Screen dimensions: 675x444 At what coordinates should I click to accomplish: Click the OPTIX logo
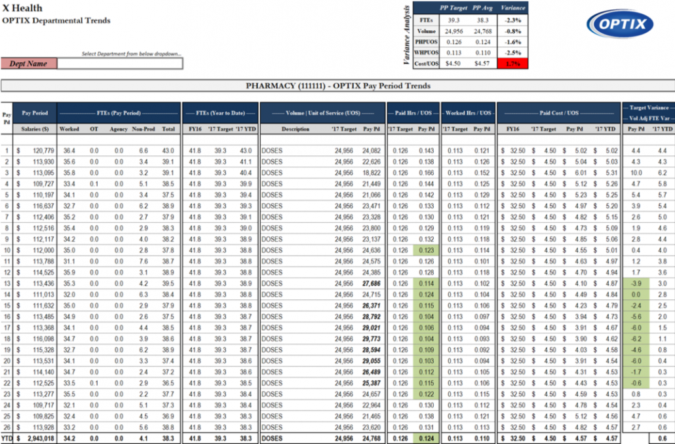coord(619,25)
